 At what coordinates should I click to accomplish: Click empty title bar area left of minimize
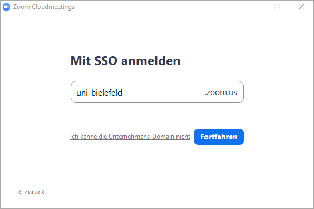(160, 7)
